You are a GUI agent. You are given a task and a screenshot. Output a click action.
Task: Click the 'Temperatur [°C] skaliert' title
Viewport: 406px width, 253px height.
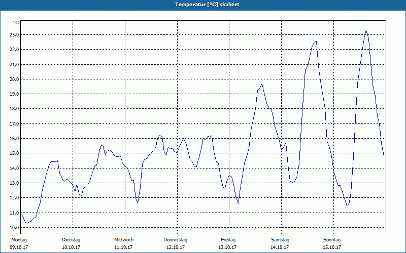click(x=207, y=5)
